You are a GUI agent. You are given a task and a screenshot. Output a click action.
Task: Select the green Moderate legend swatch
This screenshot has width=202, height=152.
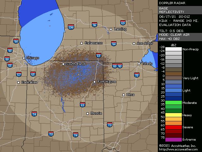pos(170,103)
